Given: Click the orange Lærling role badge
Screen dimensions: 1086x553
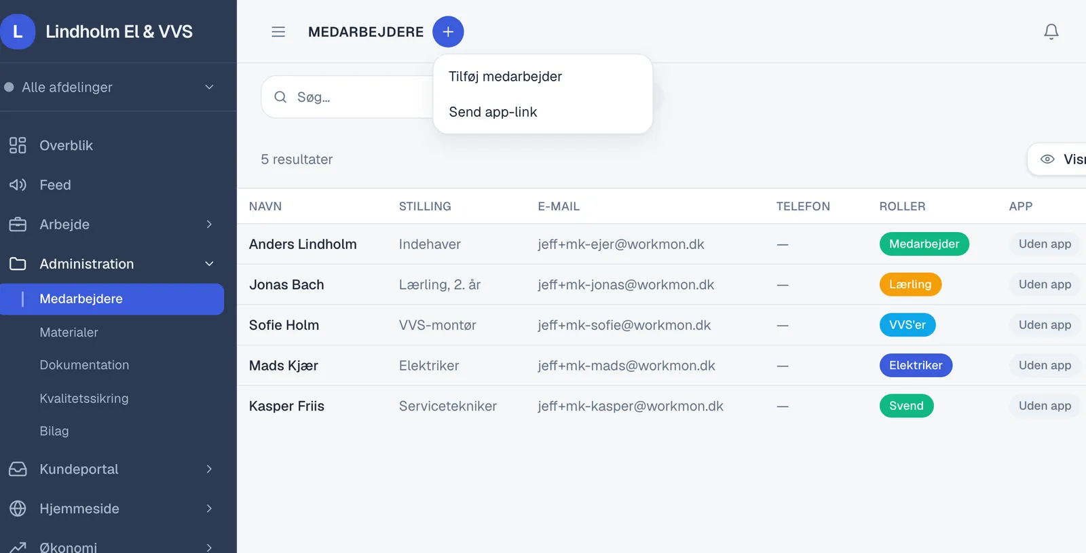Looking at the screenshot, I should [910, 284].
